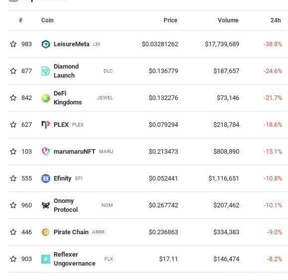The height and width of the screenshot is (280, 288).
Task: Star the Efinity coin as favorite
Action: (13, 178)
